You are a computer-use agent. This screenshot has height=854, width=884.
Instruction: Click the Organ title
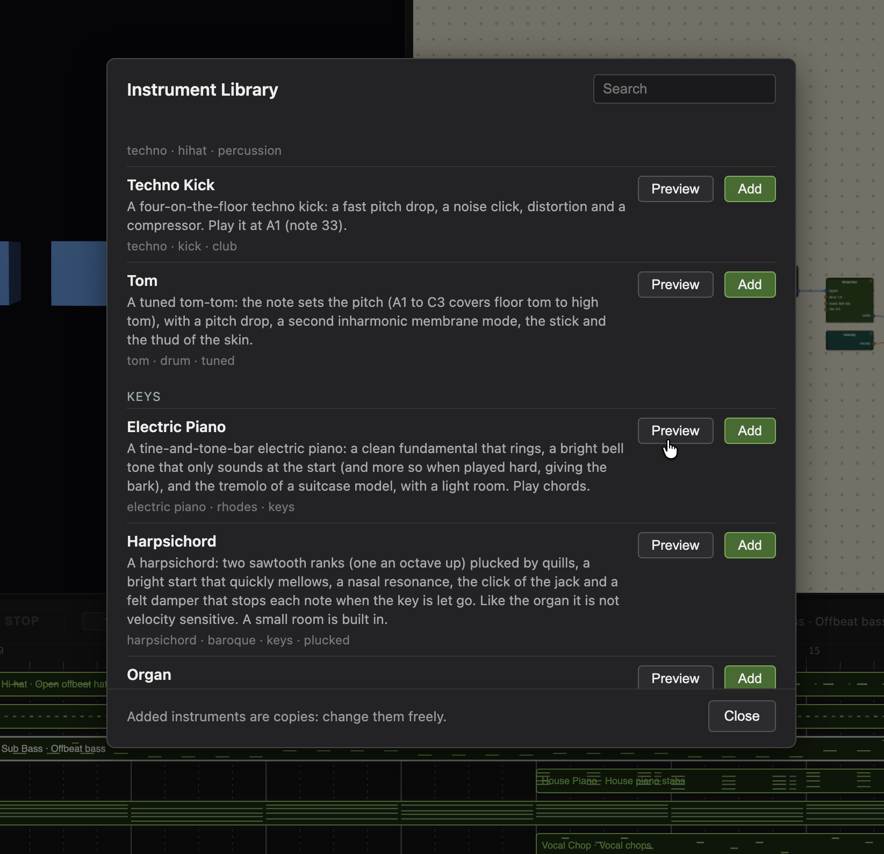click(x=149, y=674)
